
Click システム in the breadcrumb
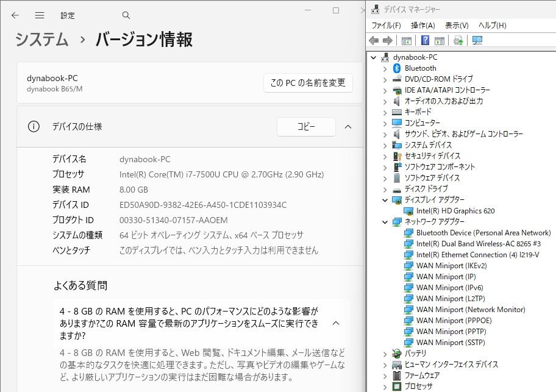[x=41, y=40]
